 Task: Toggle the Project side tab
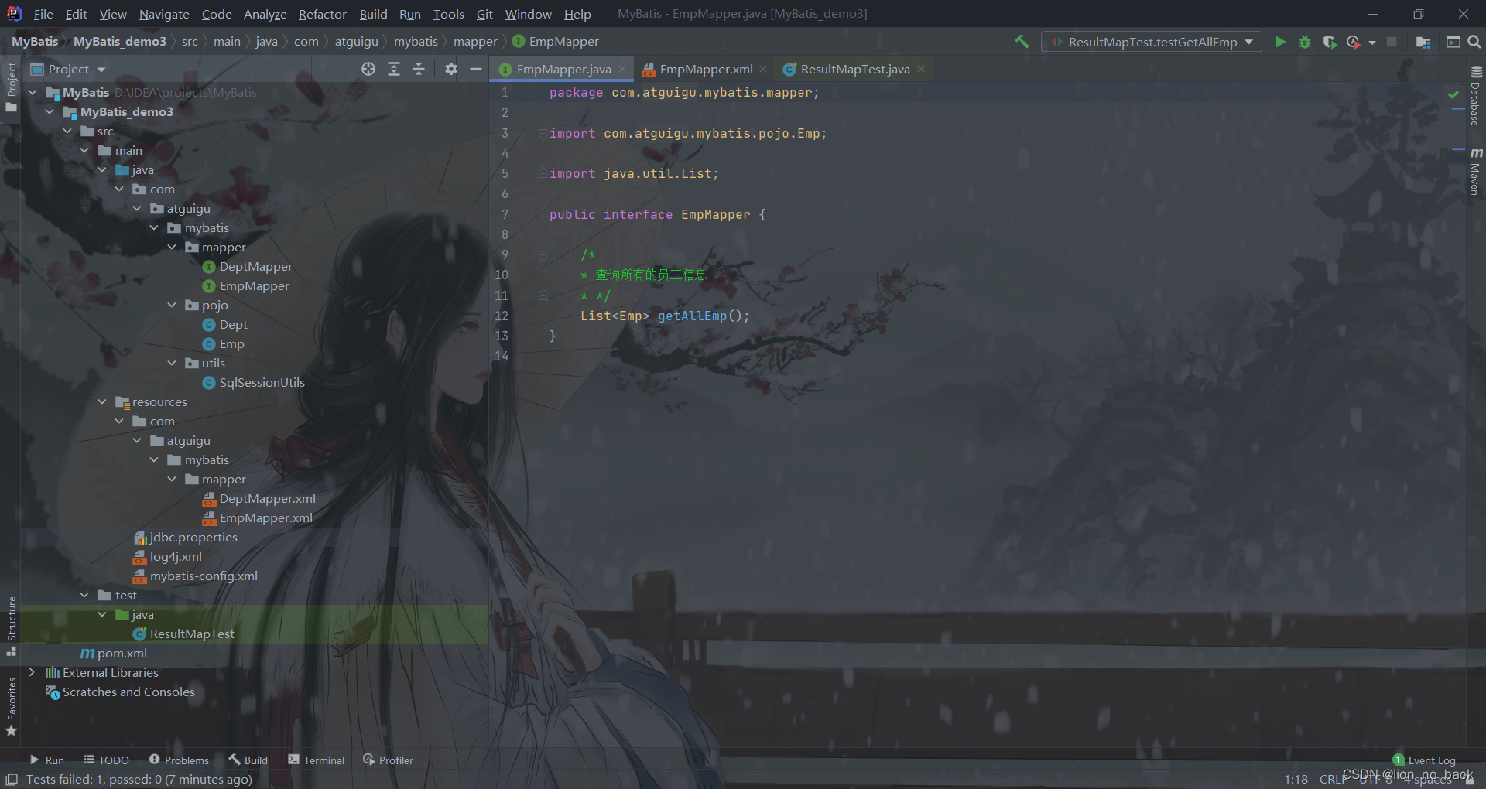point(12,87)
